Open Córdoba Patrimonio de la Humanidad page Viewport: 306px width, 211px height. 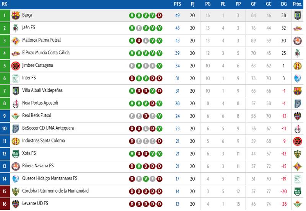[55, 191]
